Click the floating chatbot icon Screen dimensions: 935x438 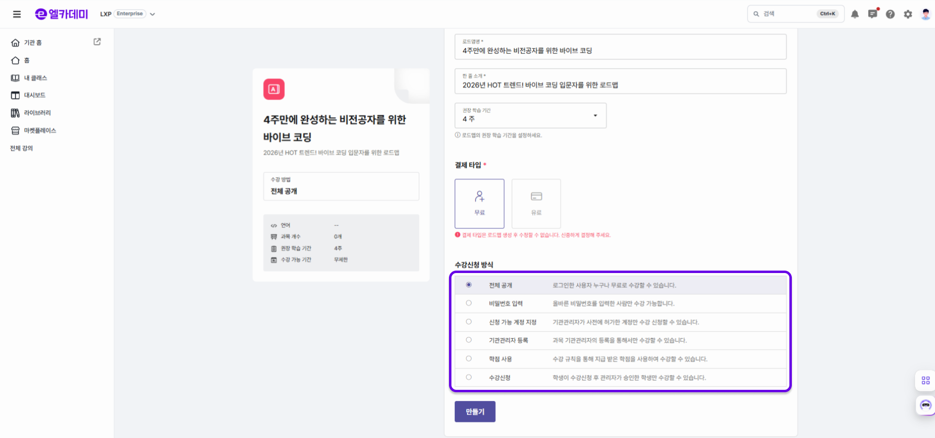click(925, 405)
